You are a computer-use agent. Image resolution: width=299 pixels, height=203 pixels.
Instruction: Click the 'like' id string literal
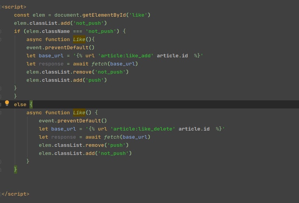point(138,15)
